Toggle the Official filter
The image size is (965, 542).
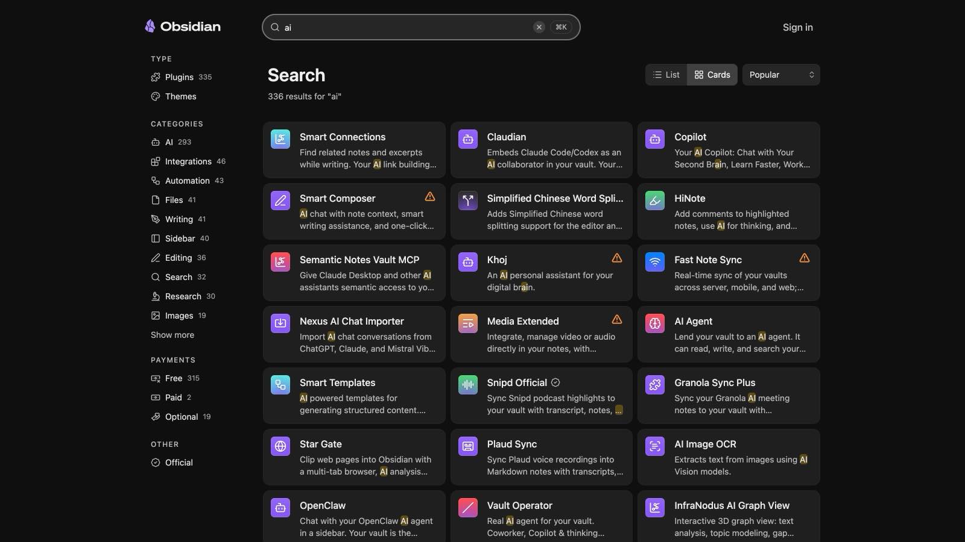click(x=172, y=463)
